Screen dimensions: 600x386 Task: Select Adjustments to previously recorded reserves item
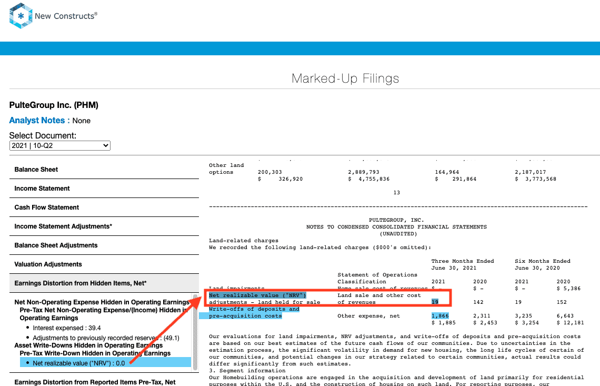(x=106, y=338)
